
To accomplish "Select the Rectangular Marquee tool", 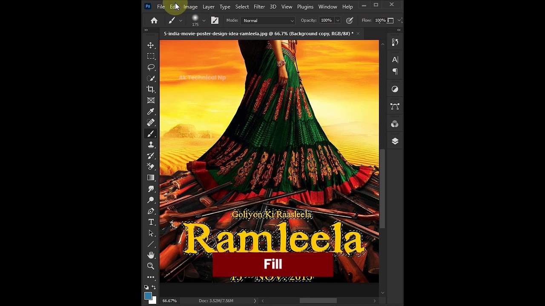I will pyautogui.click(x=151, y=56).
